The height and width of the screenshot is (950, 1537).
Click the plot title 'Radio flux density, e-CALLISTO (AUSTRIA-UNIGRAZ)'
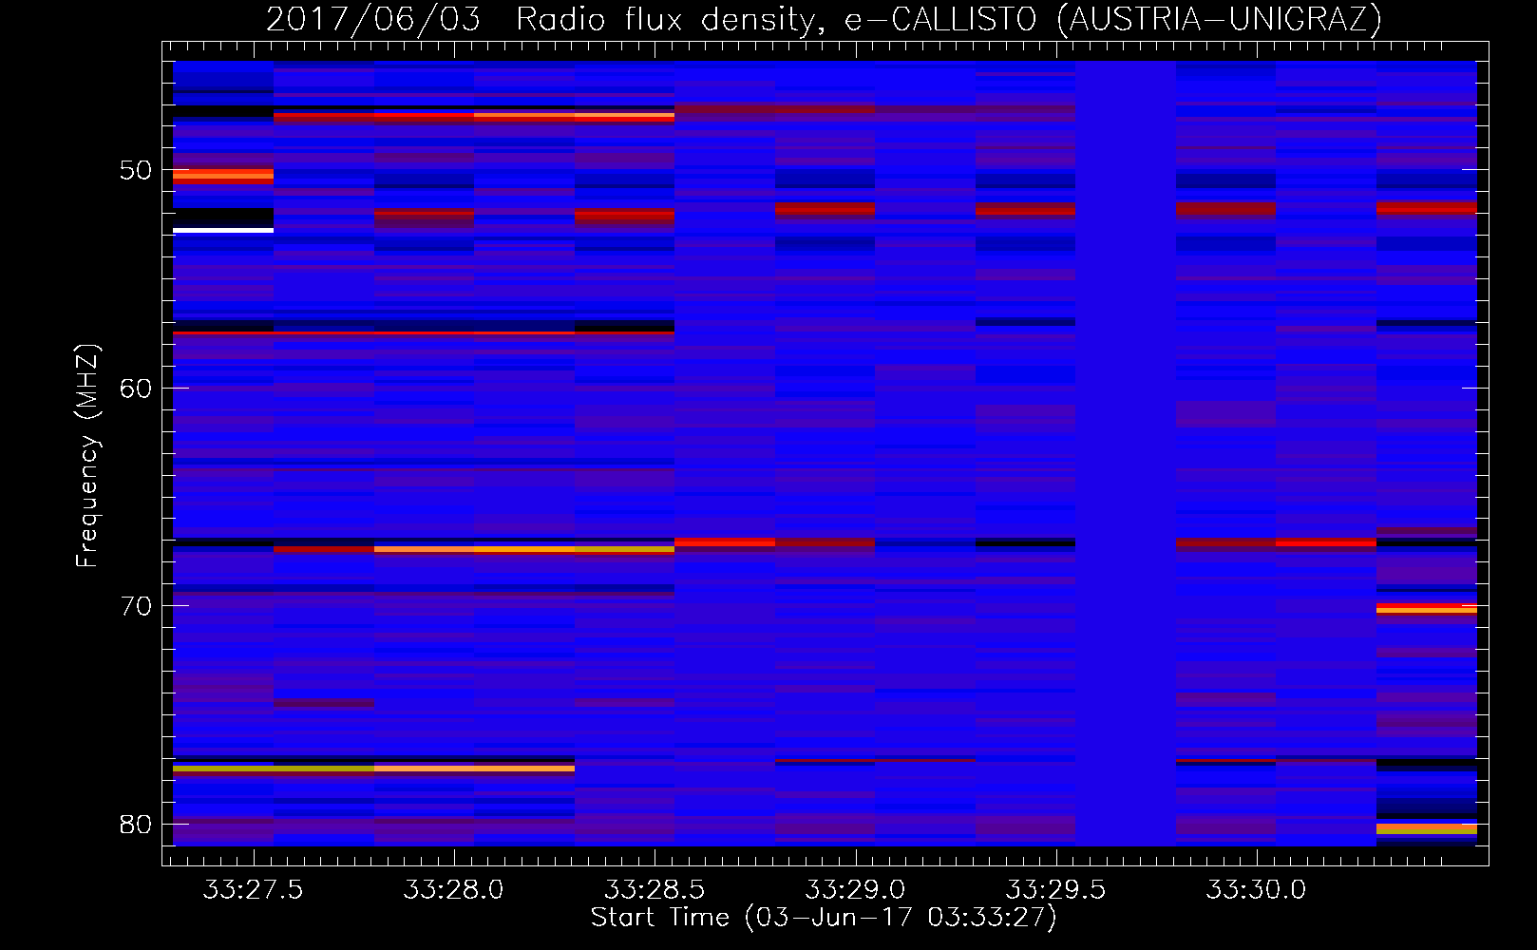[x=949, y=20]
